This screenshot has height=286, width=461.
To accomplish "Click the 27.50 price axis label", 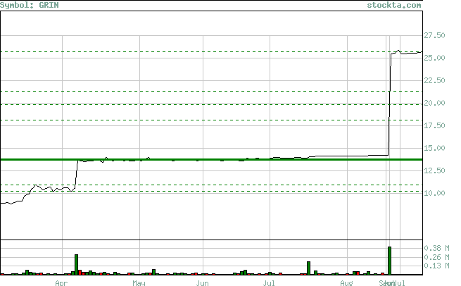I will [434, 35].
